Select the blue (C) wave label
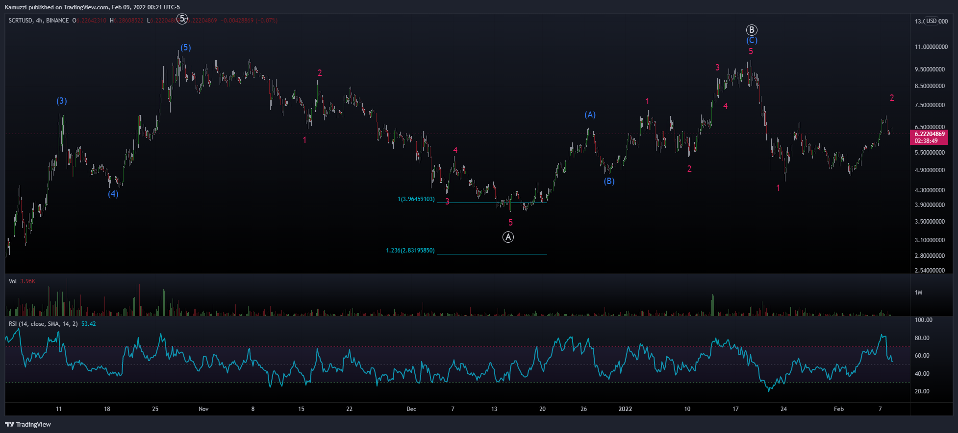Image resolution: width=958 pixels, height=433 pixels. click(x=752, y=40)
